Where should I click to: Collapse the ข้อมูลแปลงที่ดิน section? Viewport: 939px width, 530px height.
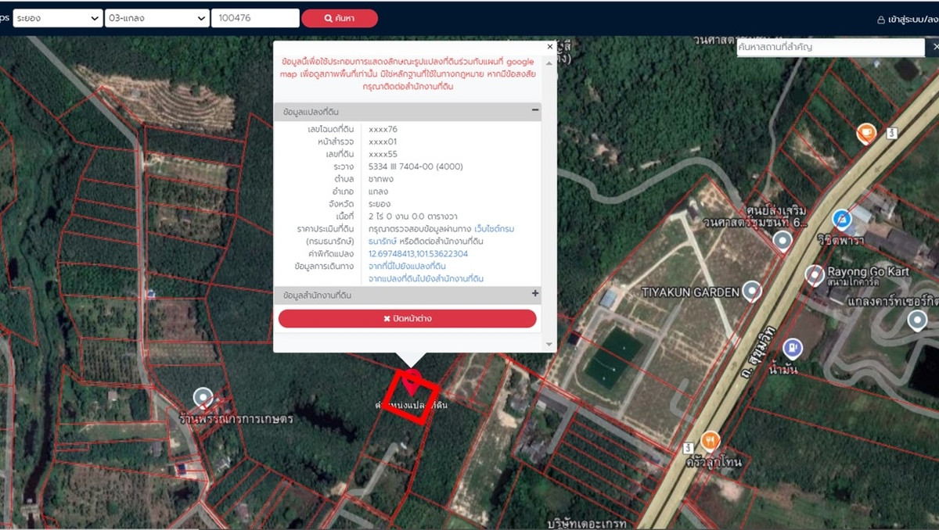[535, 111]
